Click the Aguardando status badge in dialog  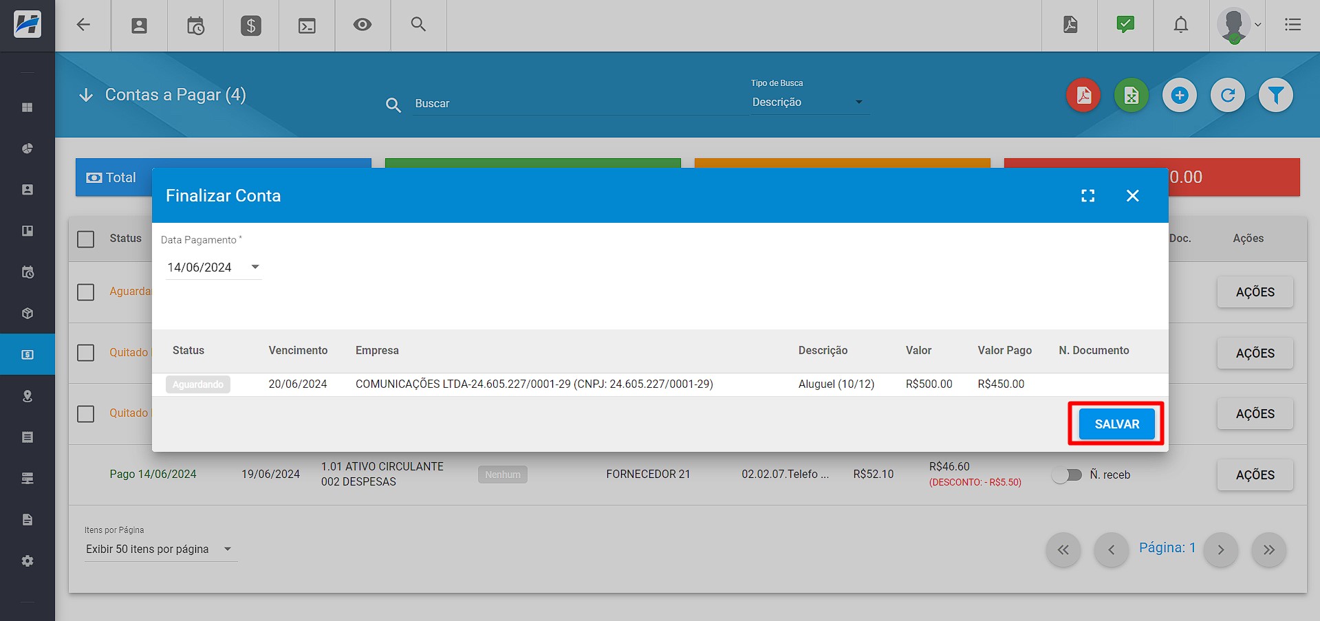click(198, 384)
